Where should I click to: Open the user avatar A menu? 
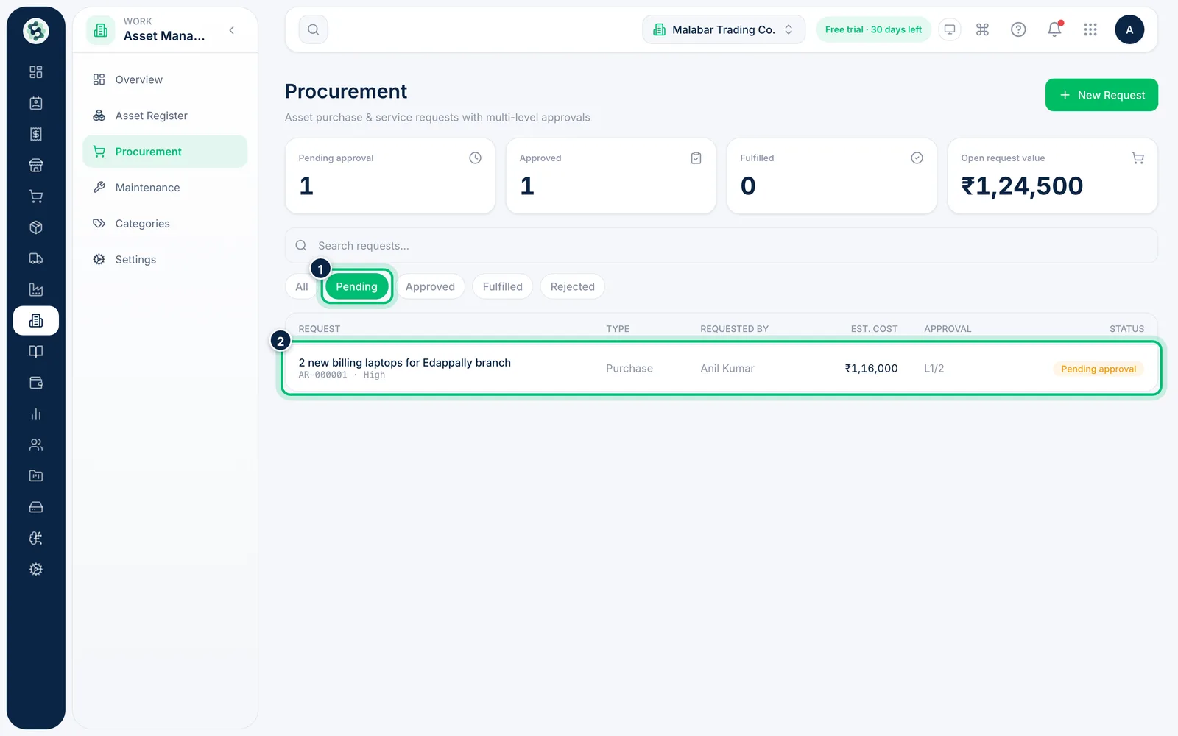pyautogui.click(x=1129, y=29)
